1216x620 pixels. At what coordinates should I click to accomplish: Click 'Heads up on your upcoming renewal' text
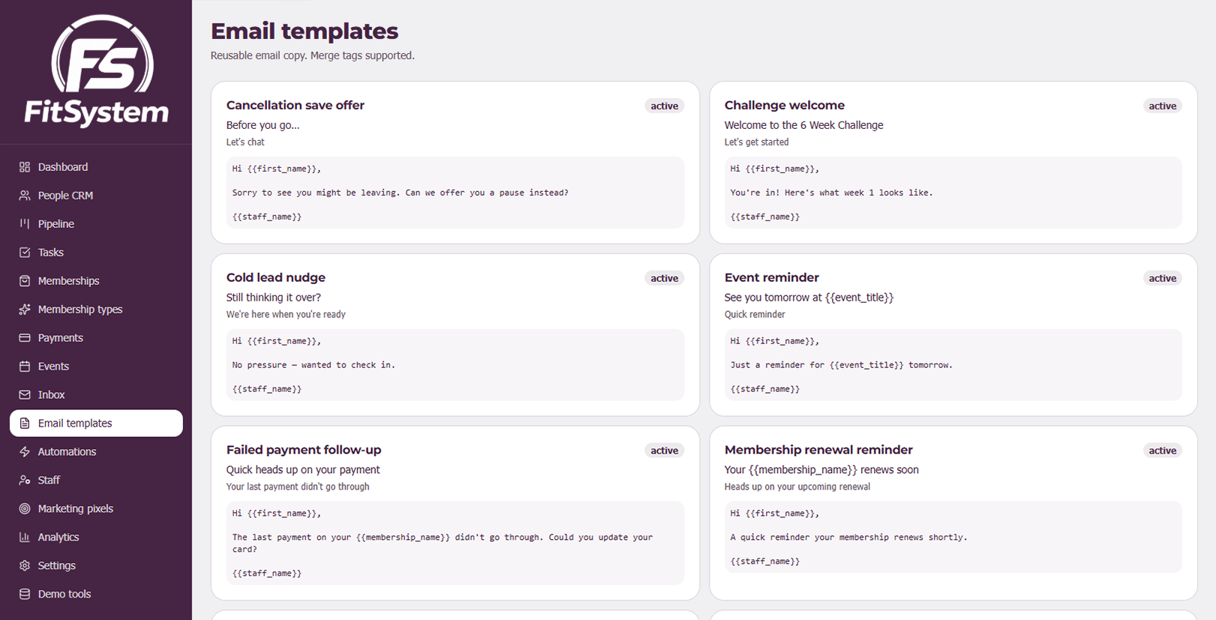797,487
